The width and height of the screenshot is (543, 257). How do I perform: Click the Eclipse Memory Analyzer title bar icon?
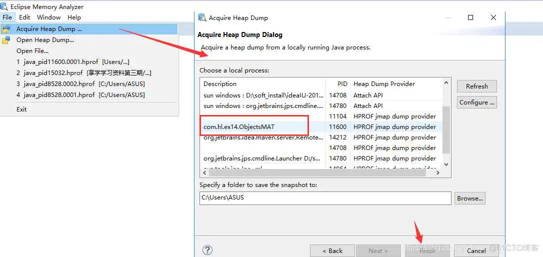pos(5,7)
